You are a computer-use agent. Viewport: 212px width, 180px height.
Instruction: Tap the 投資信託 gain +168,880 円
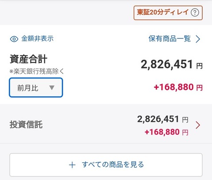click(167, 132)
